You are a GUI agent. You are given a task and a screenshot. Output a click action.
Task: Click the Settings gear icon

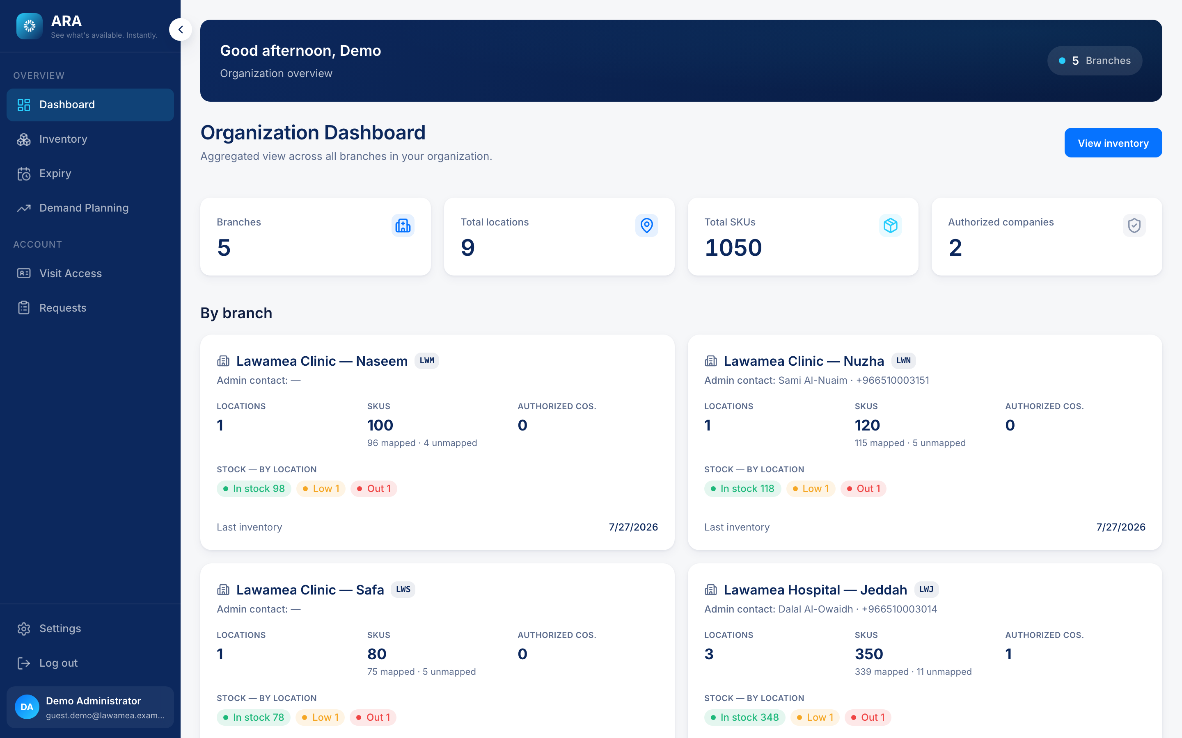pyautogui.click(x=24, y=629)
